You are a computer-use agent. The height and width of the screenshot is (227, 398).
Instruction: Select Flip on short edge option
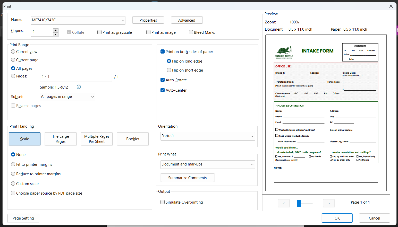coord(169,70)
